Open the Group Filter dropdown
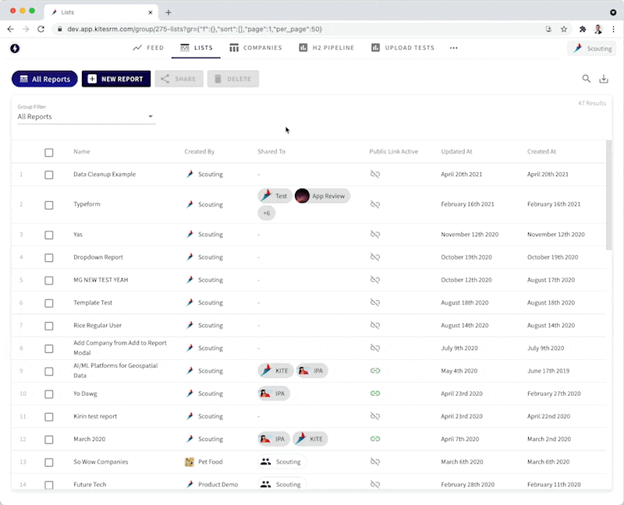 (151, 115)
